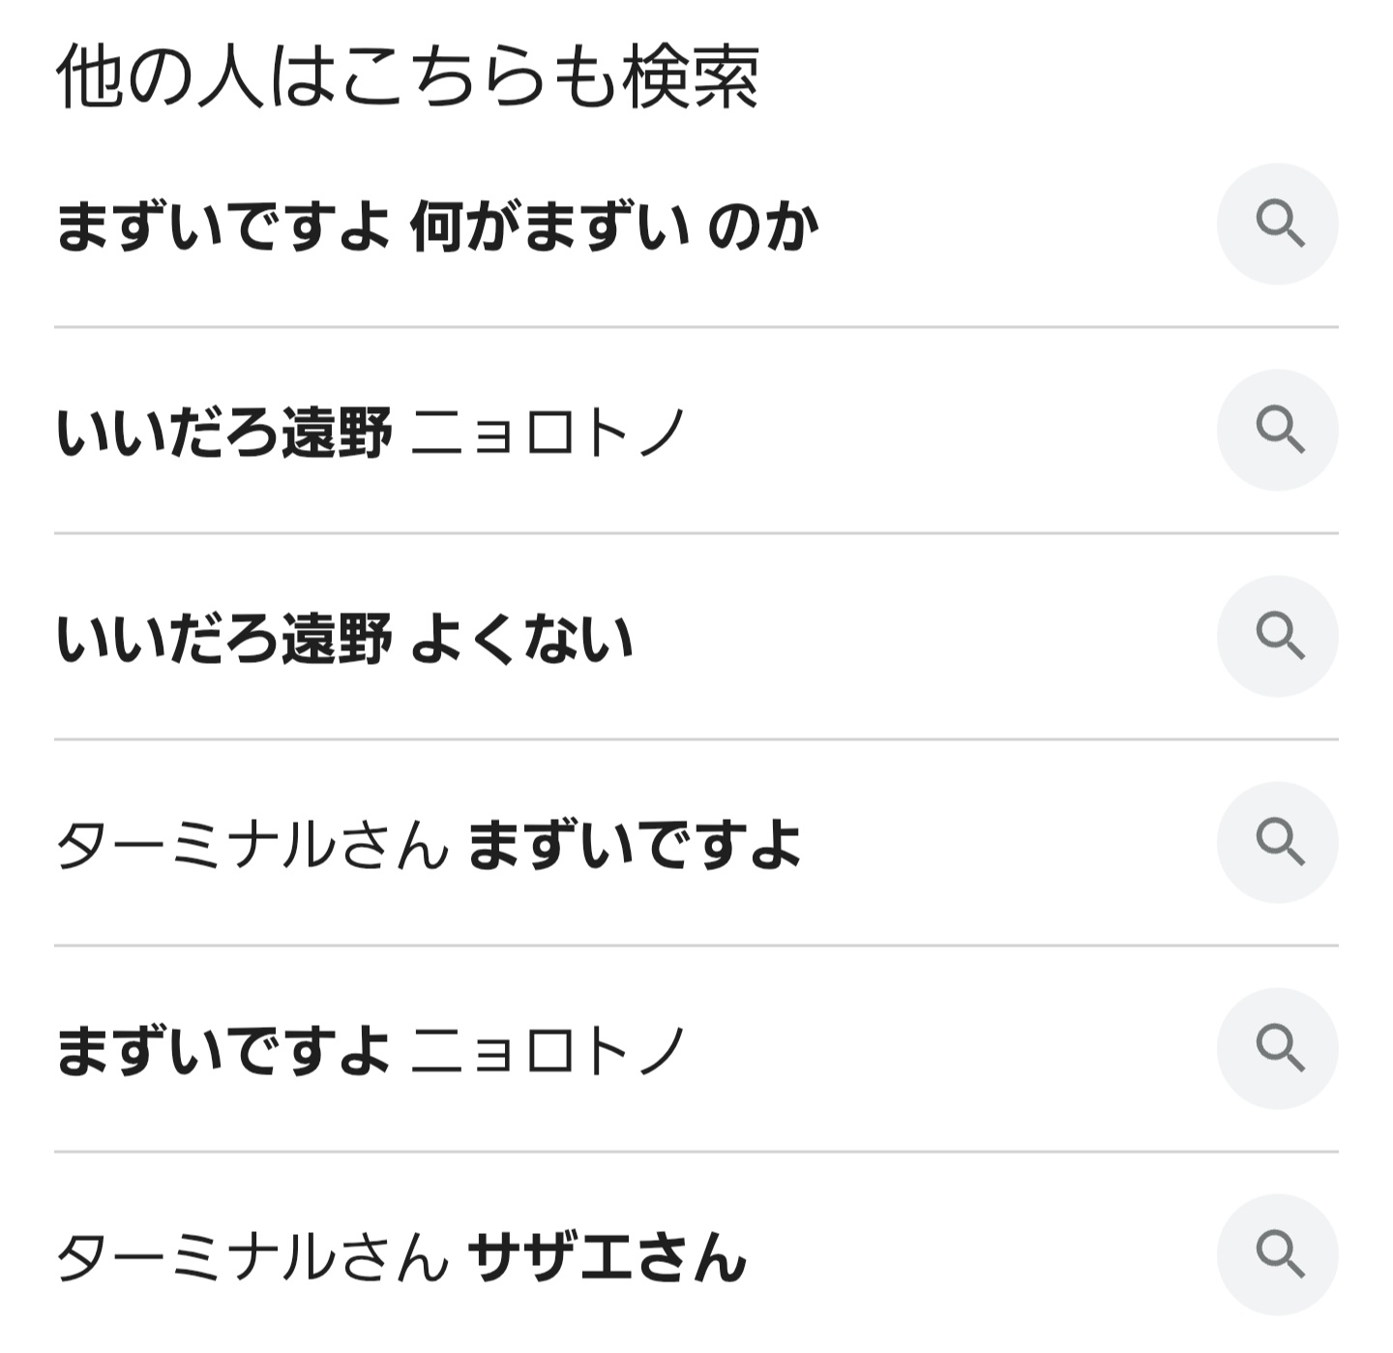Click the "他の人はこちらも検索" heading
The height and width of the screenshot is (1353, 1393).
[407, 77]
